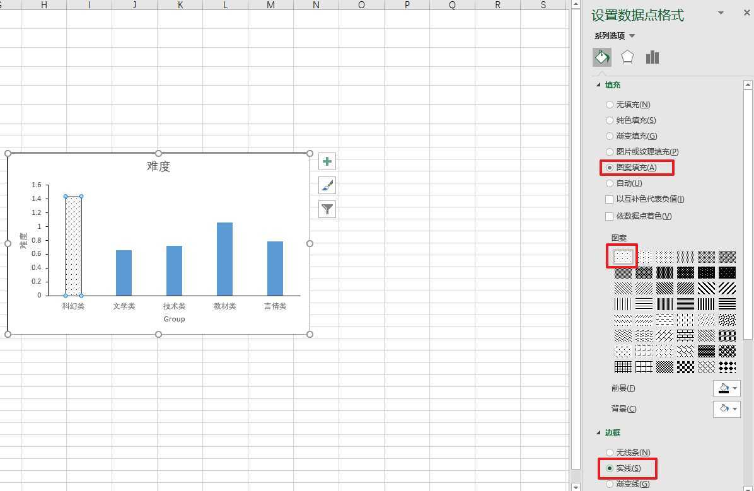This screenshot has height=491, width=754.
Task: Click the 教材类 blue bar
Action: pos(224,258)
